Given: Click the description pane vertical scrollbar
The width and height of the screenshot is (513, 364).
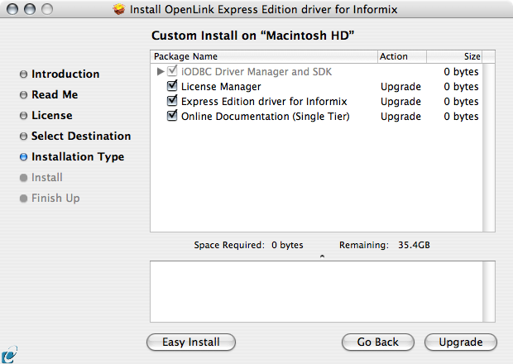Looking at the screenshot, I should tap(489, 291).
